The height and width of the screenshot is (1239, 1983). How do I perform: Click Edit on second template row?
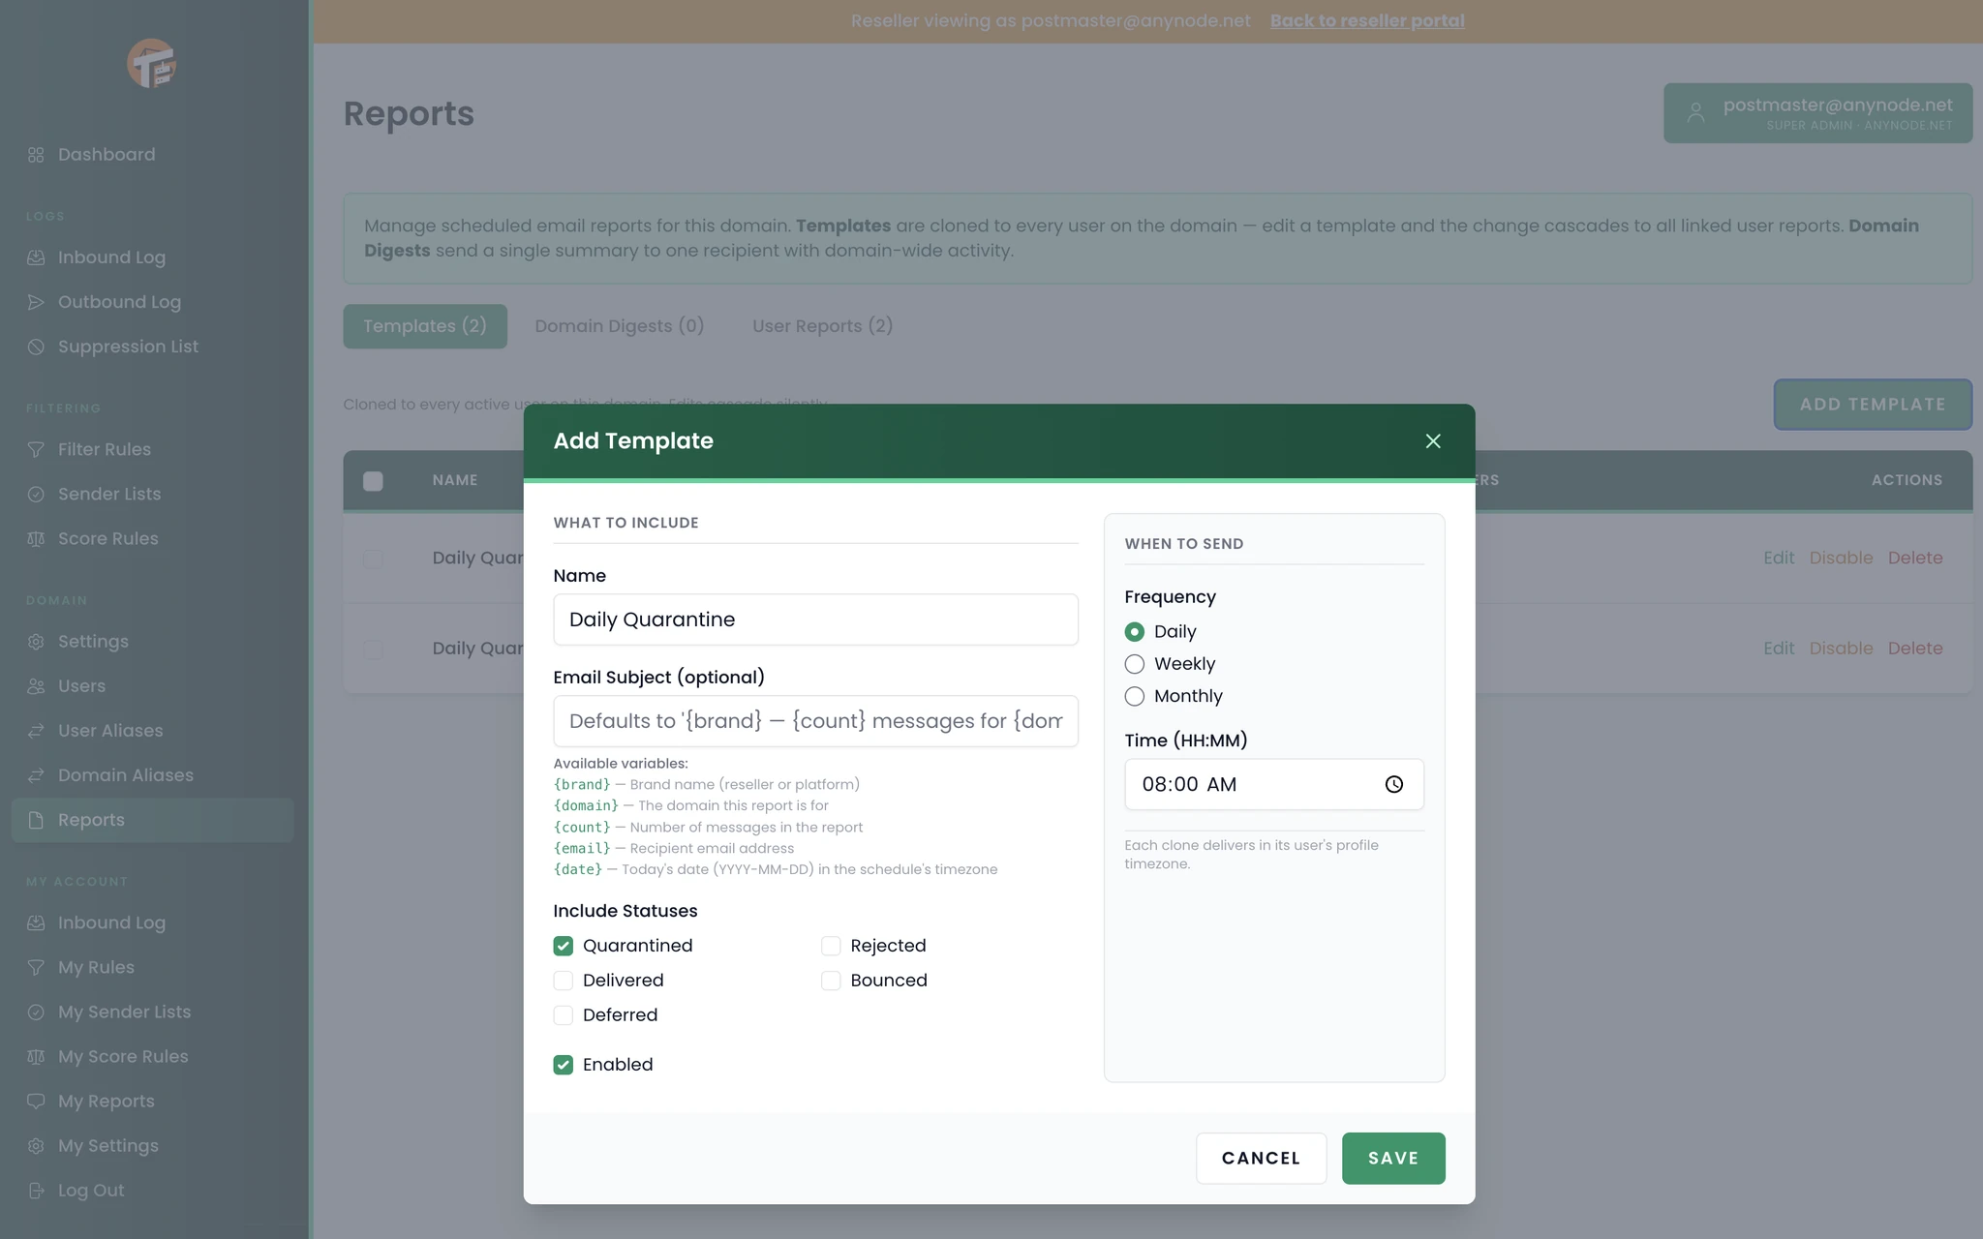pos(1779,649)
